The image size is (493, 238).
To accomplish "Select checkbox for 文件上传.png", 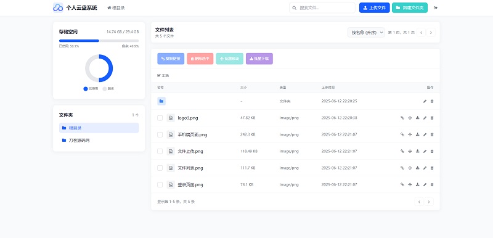I will (160, 151).
